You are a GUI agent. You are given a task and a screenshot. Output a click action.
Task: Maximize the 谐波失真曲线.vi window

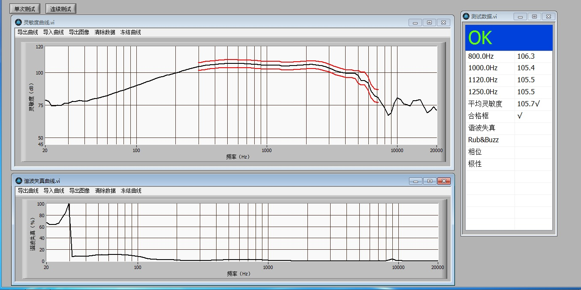click(430, 181)
